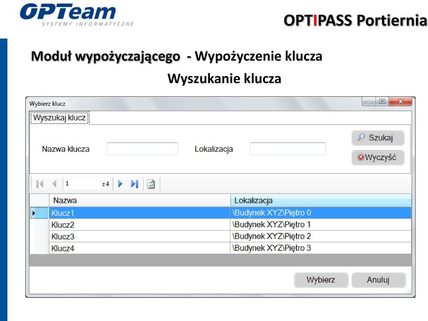The width and height of the screenshot is (428, 321).
Task: Click the Nazwa klucza input field
Action: [x=142, y=148]
